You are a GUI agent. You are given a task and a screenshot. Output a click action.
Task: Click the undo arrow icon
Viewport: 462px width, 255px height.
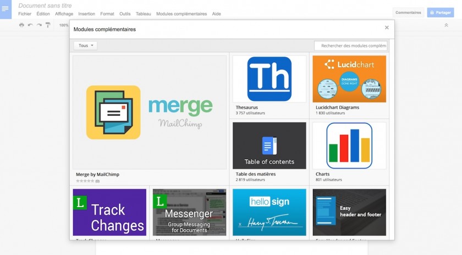pyautogui.click(x=30, y=25)
